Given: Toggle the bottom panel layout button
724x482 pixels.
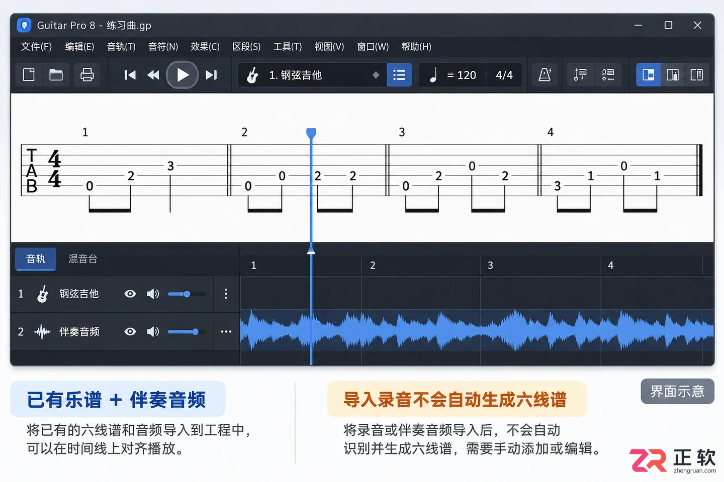Looking at the screenshot, I should (673, 75).
